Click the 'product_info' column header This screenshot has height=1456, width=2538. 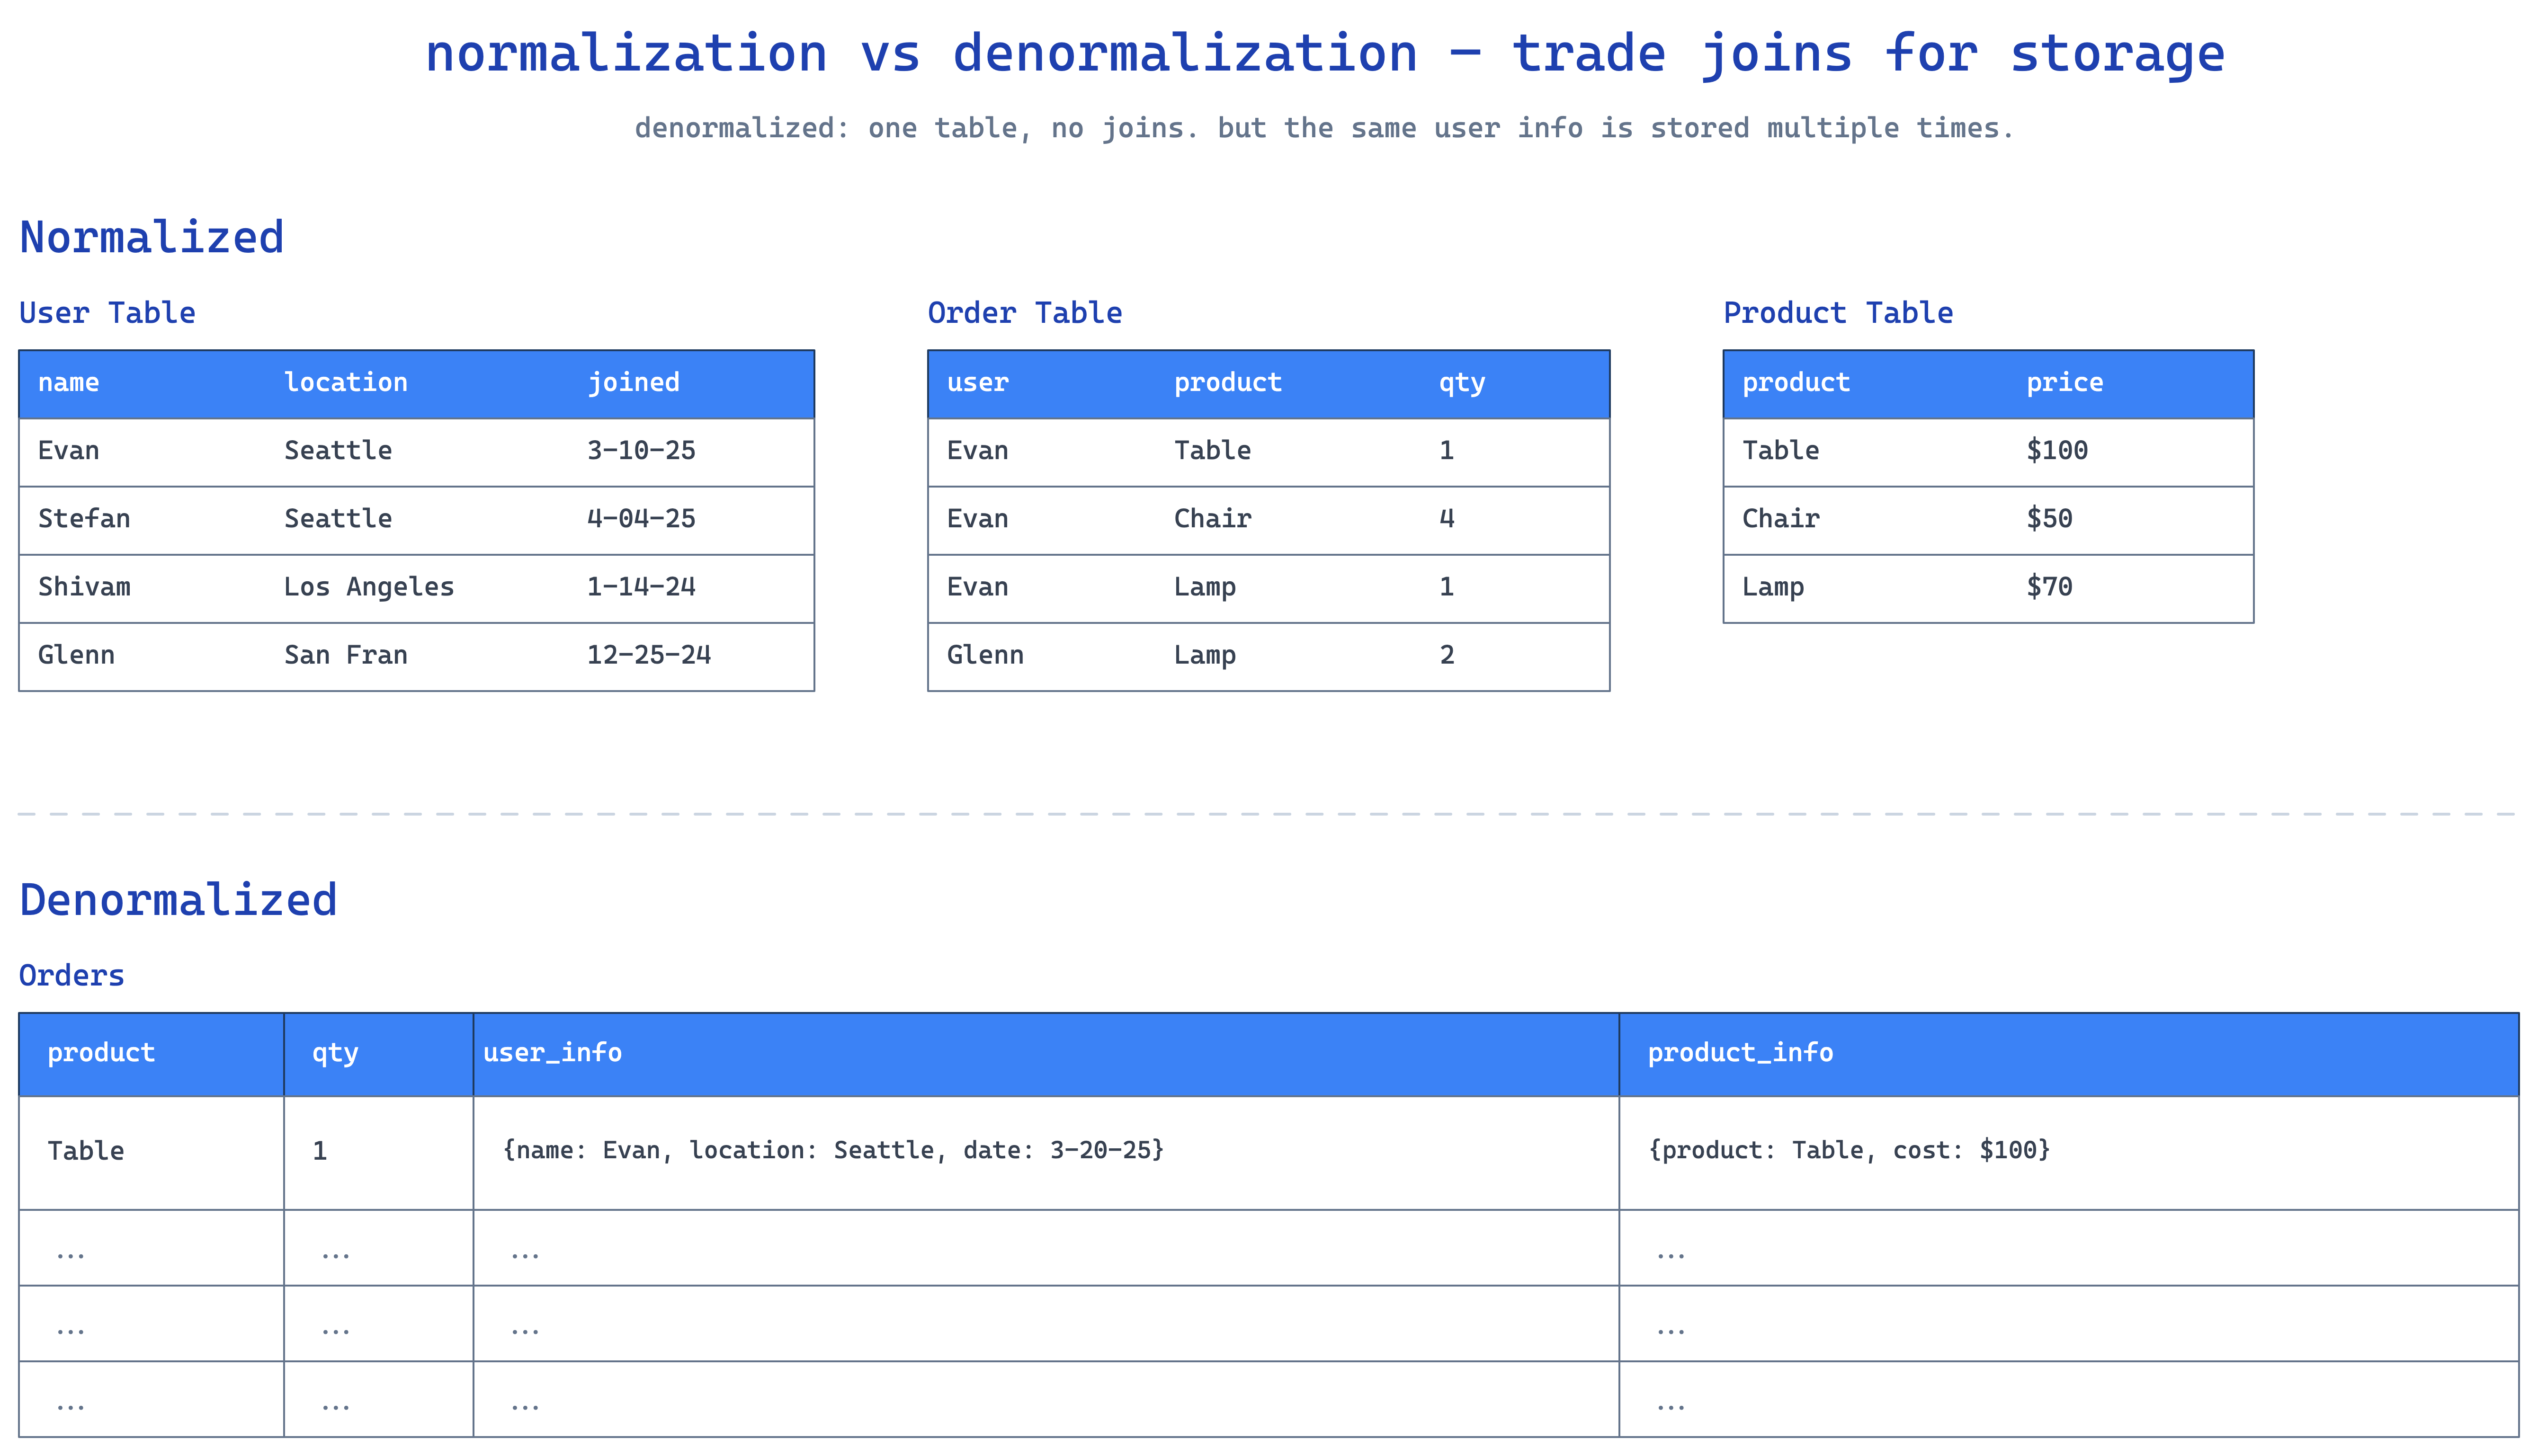(1740, 1053)
